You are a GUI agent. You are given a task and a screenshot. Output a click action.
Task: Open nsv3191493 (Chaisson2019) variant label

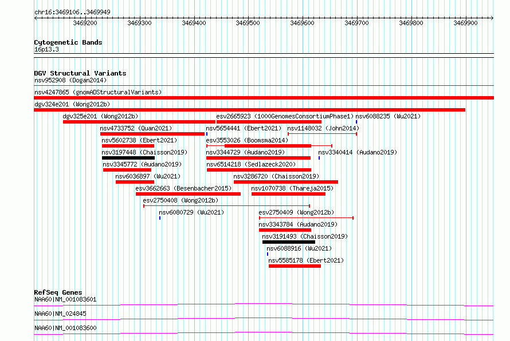(x=305, y=236)
